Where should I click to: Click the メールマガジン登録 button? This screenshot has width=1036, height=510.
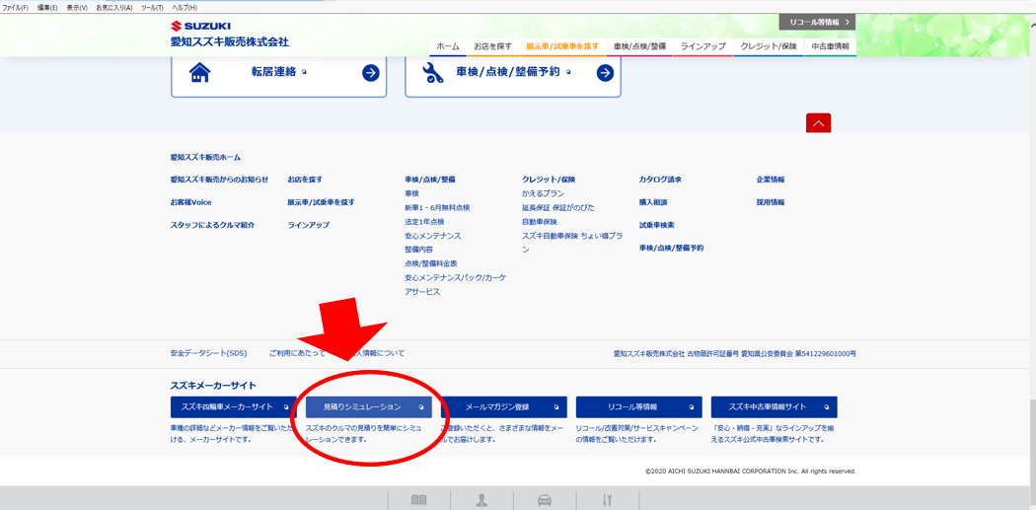[x=503, y=407]
